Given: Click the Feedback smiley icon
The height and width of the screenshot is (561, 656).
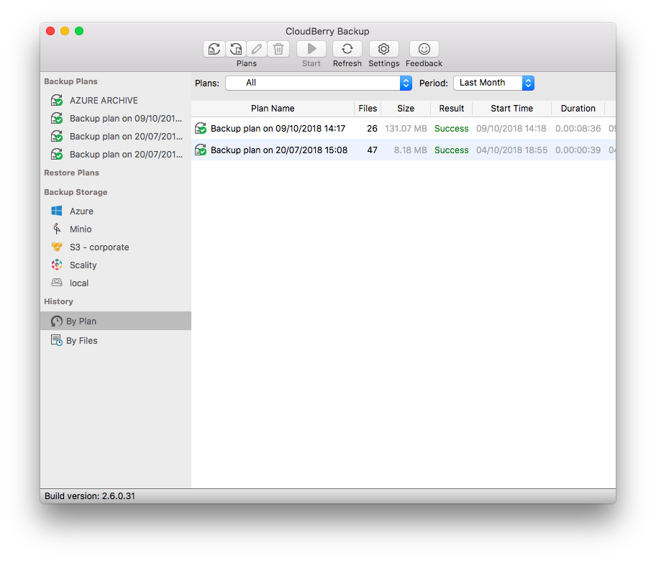Looking at the screenshot, I should [424, 48].
